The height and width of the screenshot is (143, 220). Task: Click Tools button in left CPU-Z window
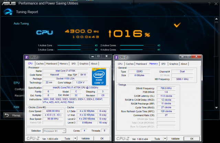[x=67, y=139]
